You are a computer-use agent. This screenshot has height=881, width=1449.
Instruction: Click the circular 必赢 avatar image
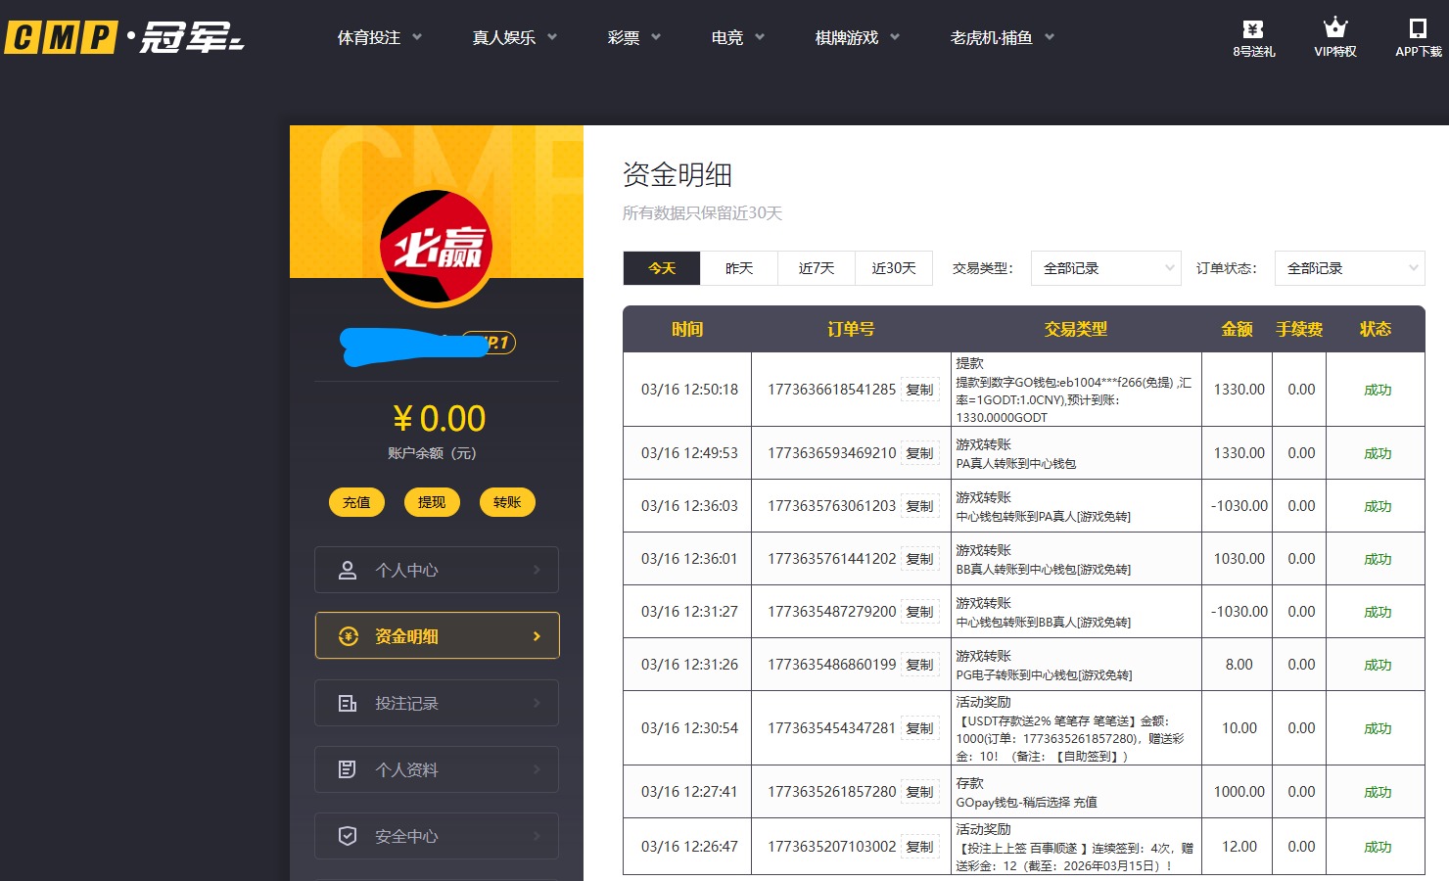(x=436, y=248)
